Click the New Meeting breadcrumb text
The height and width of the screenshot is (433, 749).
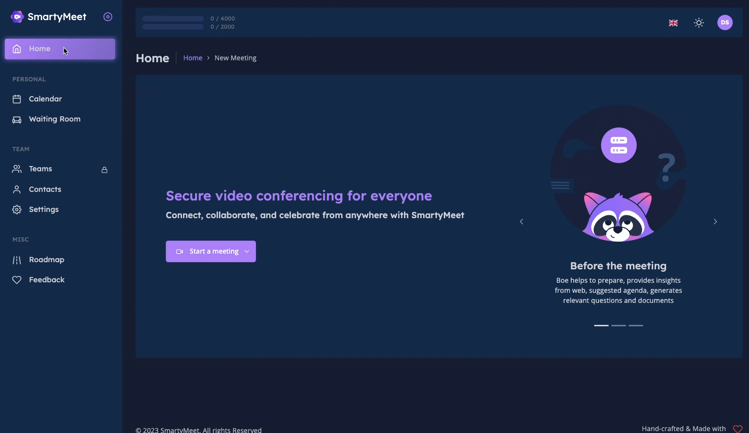[235, 58]
